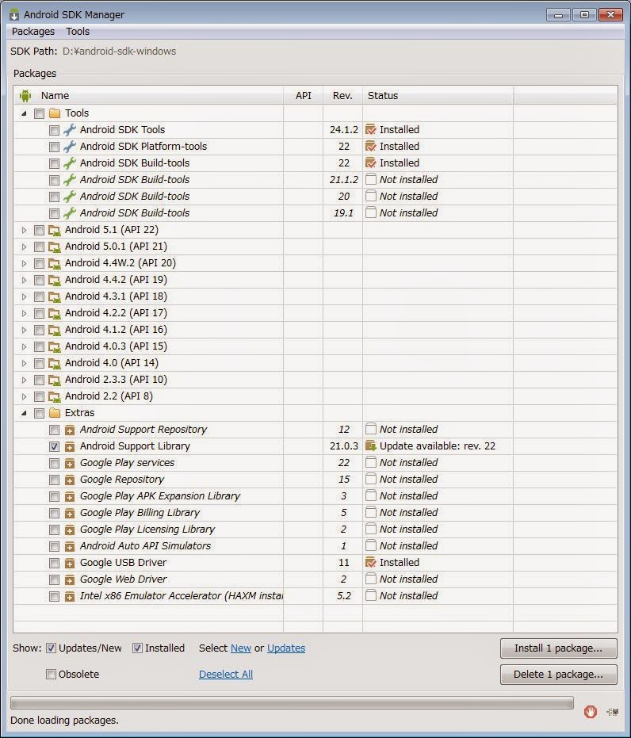The width and height of the screenshot is (631, 738).
Task: Click the Android SDK Manager title bar icon
Action: (x=14, y=14)
